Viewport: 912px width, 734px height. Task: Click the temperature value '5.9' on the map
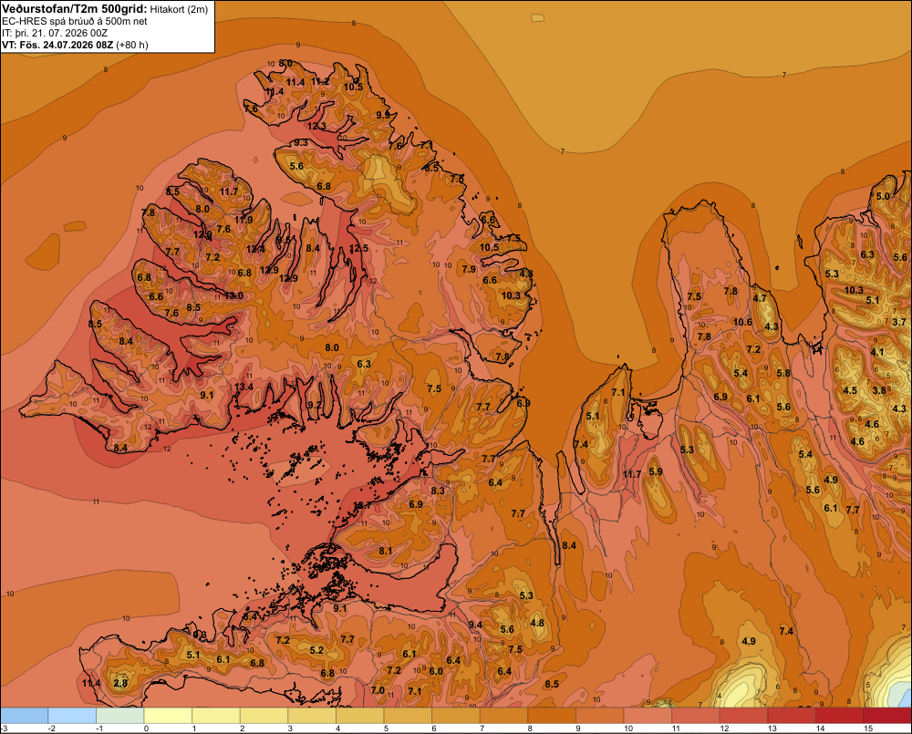coord(656,471)
